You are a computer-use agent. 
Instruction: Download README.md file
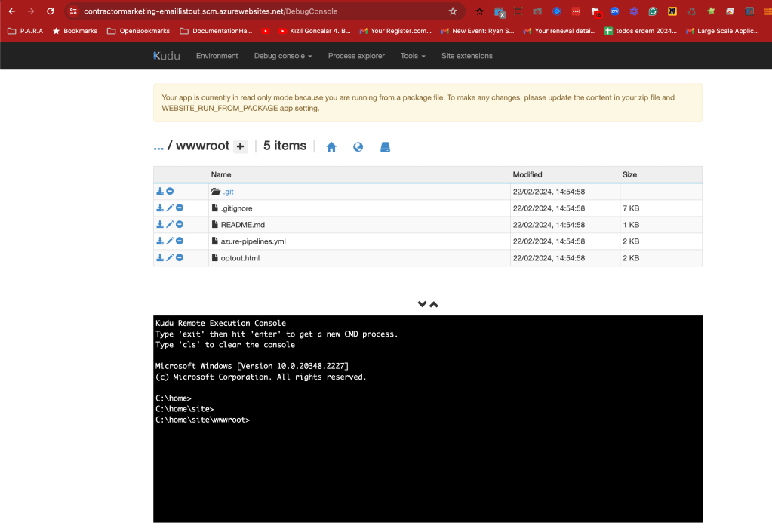pyautogui.click(x=160, y=224)
